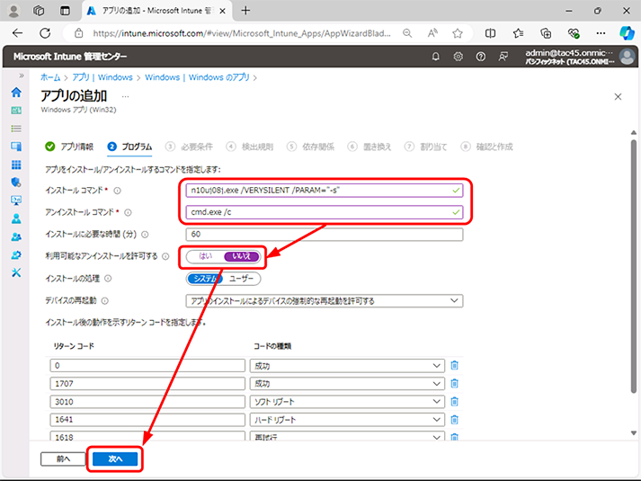Select the 検出規則 wizard step
This screenshot has width=641, height=481.
pos(250,147)
